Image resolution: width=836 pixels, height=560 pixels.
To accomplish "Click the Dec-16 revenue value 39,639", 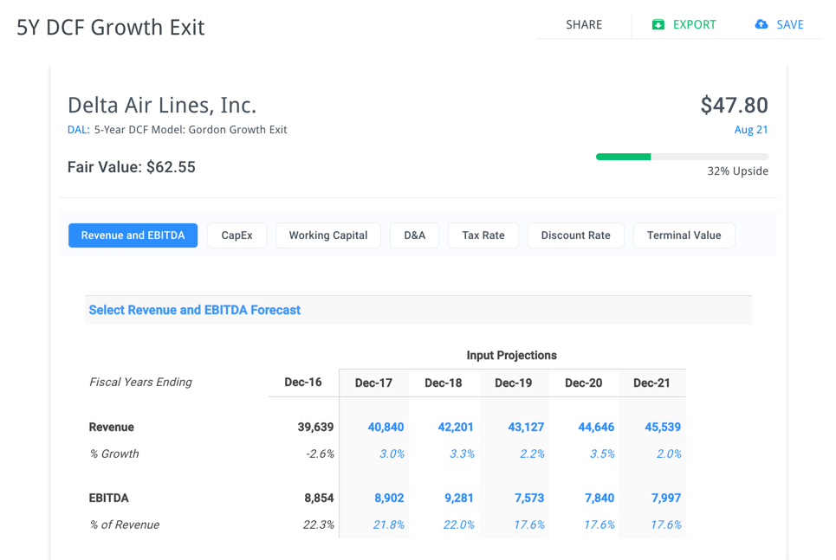I will (x=315, y=428).
